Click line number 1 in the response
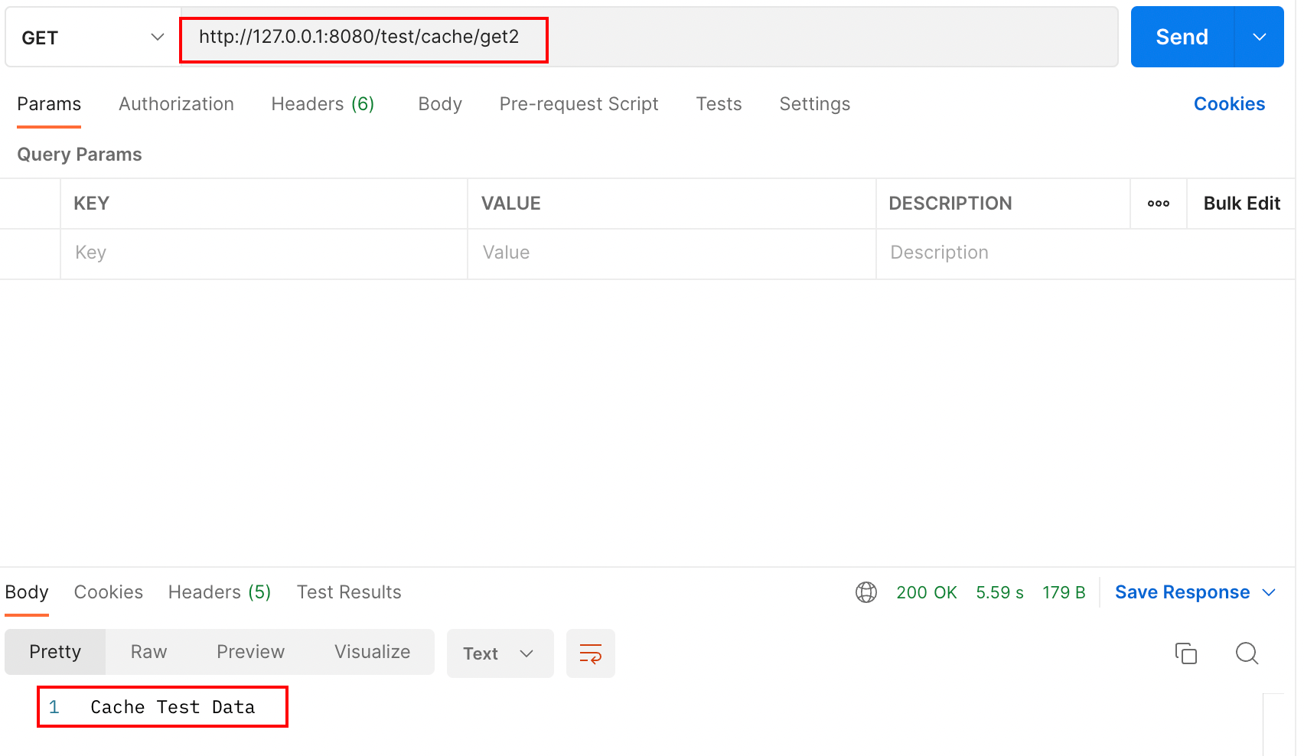The width and height of the screenshot is (1304, 756). coord(54,707)
